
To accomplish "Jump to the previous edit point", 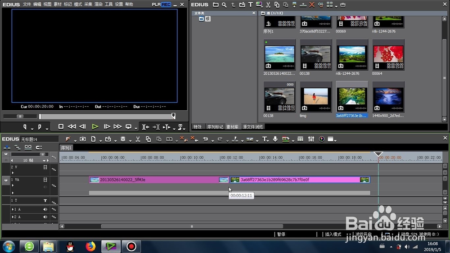I will pos(146,126).
